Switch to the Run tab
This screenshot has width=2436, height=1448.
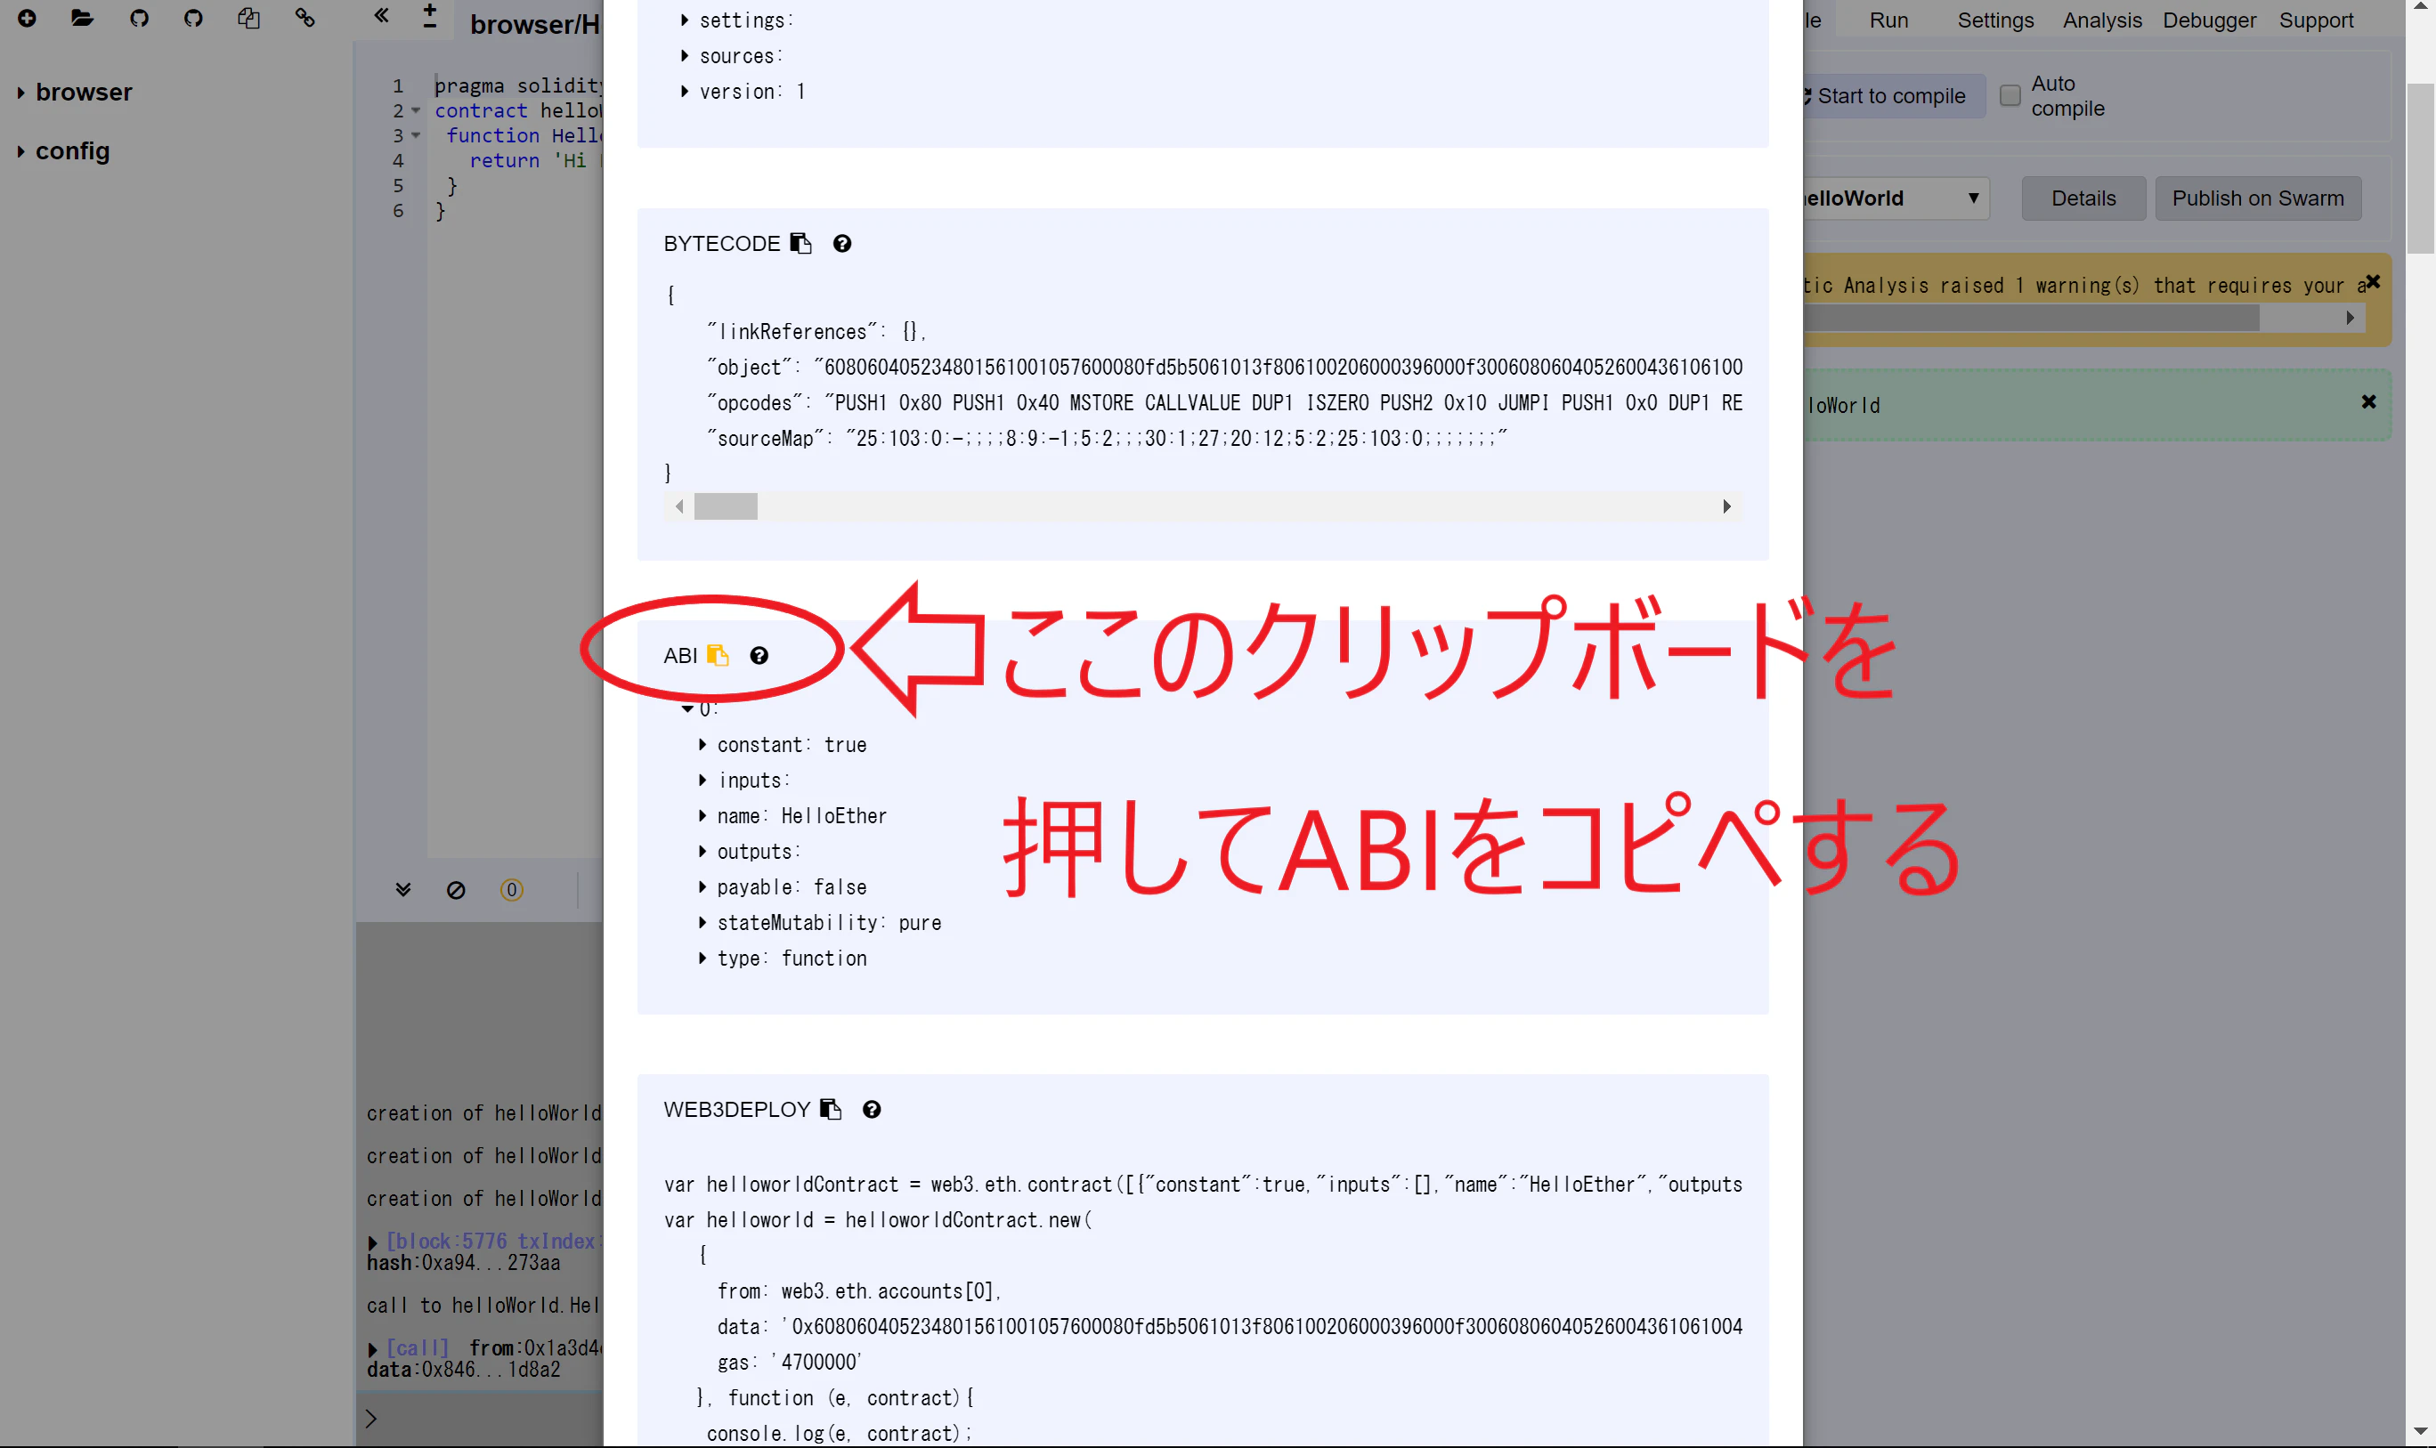[x=1888, y=20]
